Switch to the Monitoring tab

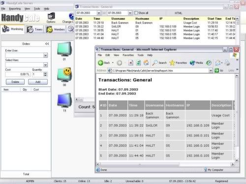click(x=13, y=29)
